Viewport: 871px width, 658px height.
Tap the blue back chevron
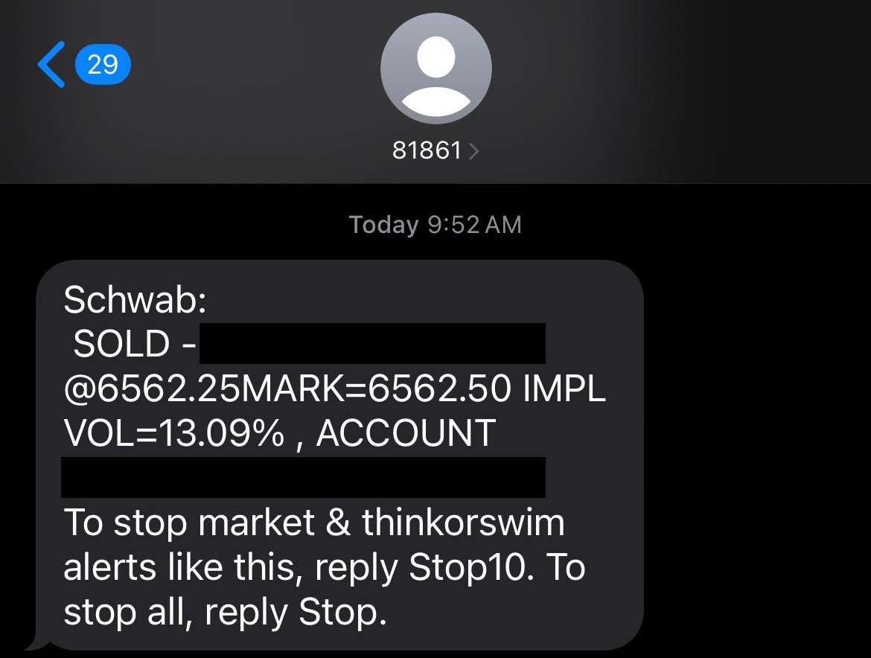[51, 65]
